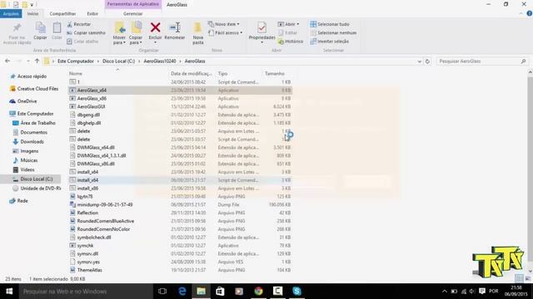Image resolution: width=533 pixels, height=299 pixels.
Task: Click Histórico in the ribbon
Action: coord(291,42)
